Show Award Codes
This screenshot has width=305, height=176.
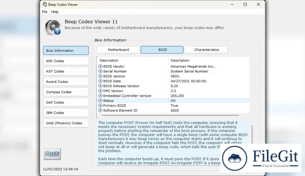pyautogui.click(x=66, y=81)
